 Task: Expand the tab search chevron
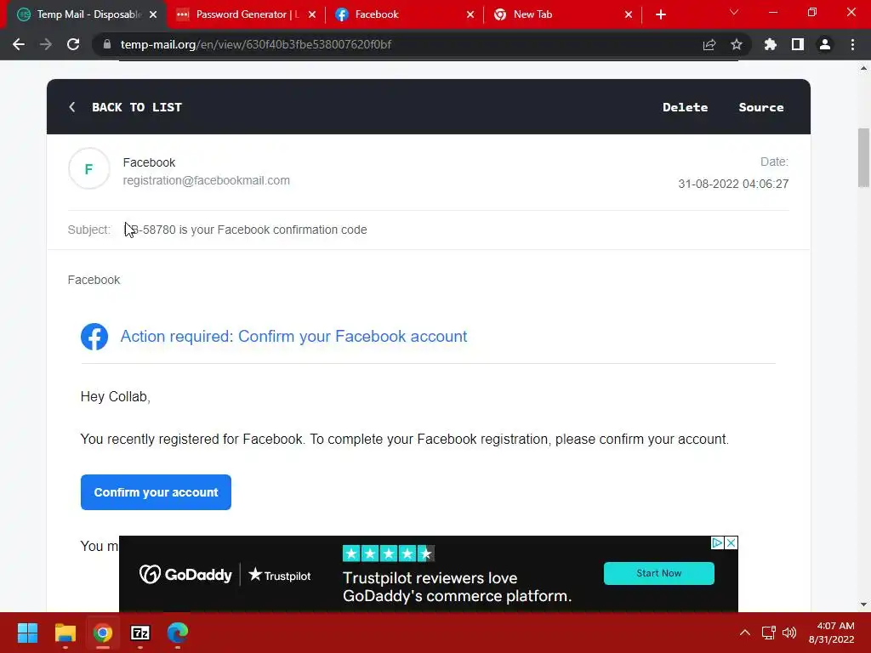734,12
